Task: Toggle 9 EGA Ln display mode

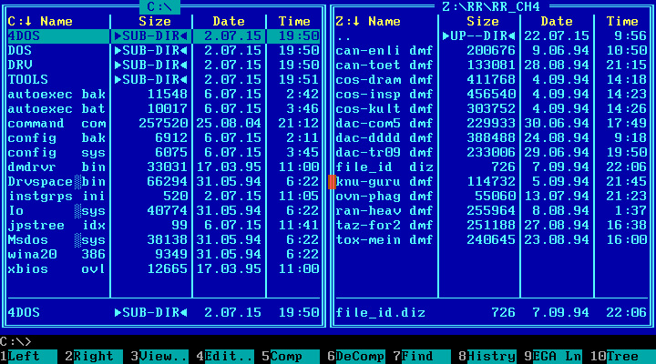Action: 553,357
